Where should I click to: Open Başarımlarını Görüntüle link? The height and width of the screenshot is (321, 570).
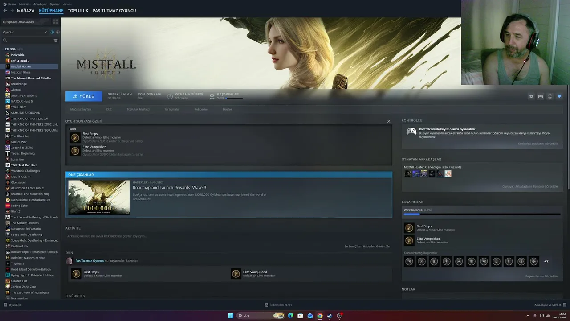pyautogui.click(x=541, y=276)
